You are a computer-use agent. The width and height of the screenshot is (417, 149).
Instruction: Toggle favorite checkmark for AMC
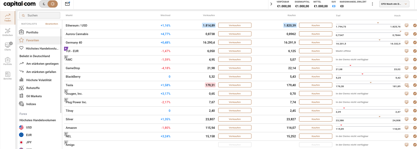415,59
